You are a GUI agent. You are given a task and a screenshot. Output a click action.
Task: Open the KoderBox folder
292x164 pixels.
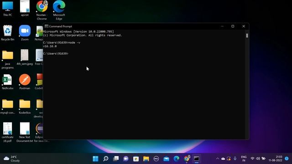(x=25, y=106)
